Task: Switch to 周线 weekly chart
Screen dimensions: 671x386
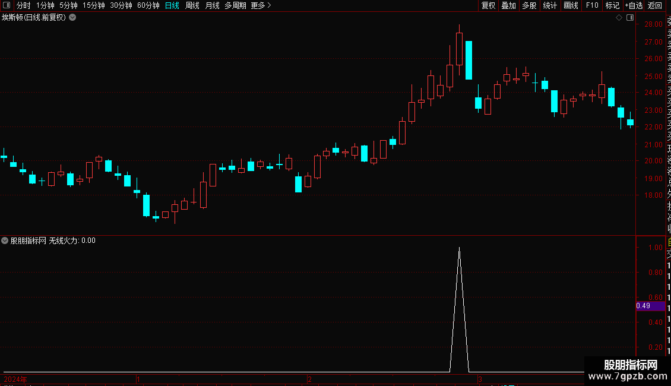Action: pos(192,5)
